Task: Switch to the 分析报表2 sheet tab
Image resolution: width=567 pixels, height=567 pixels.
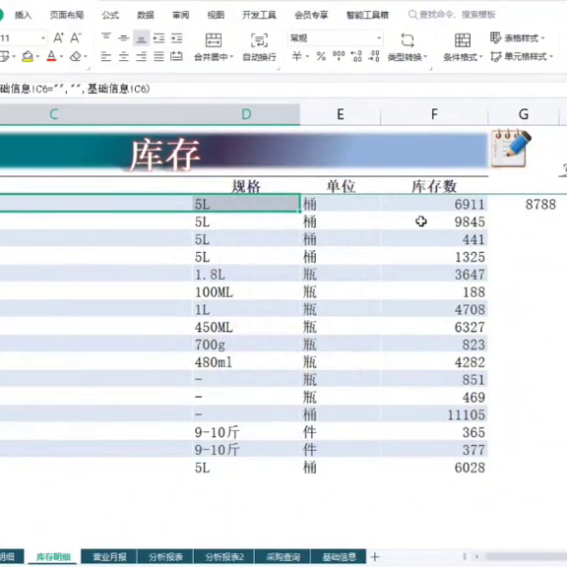Action: (224, 557)
